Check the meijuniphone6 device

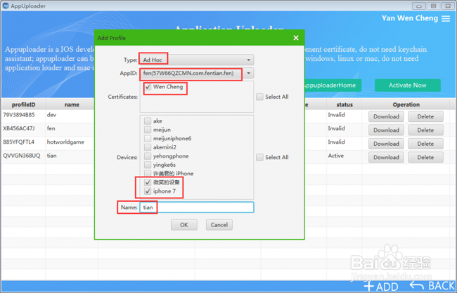click(148, 138)
